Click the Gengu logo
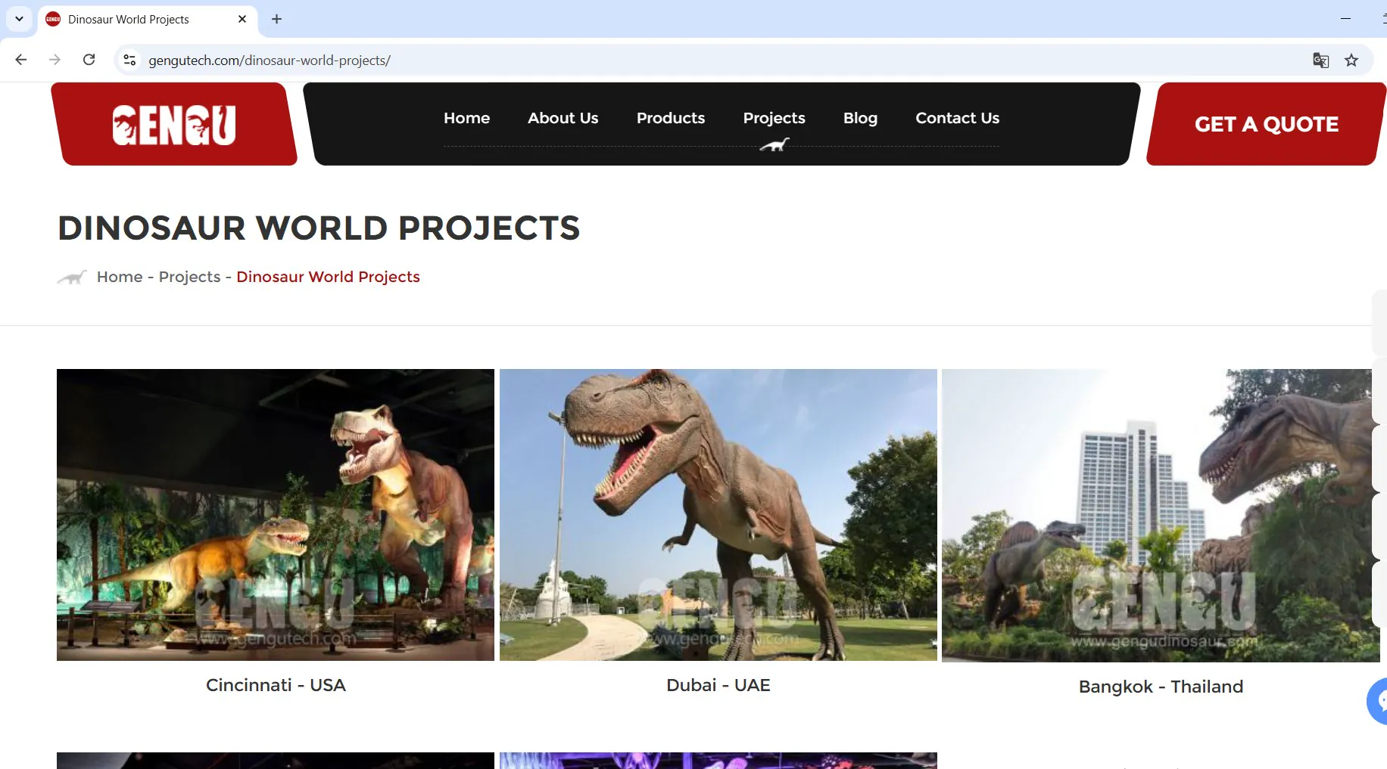The height and width of the screenshot is (769, 1387). click(x=174, y=125)
